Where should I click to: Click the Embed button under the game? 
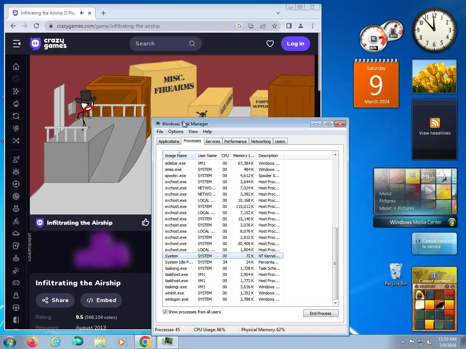(x=101, y=300)
